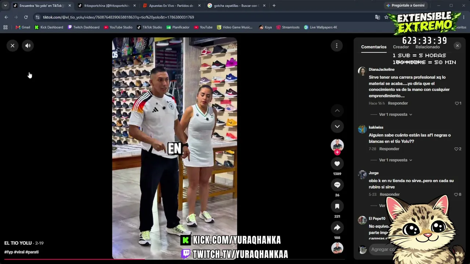
Task: Save the video with the bookmark icon
Action: pyautogui.click(x=337, y=206)
